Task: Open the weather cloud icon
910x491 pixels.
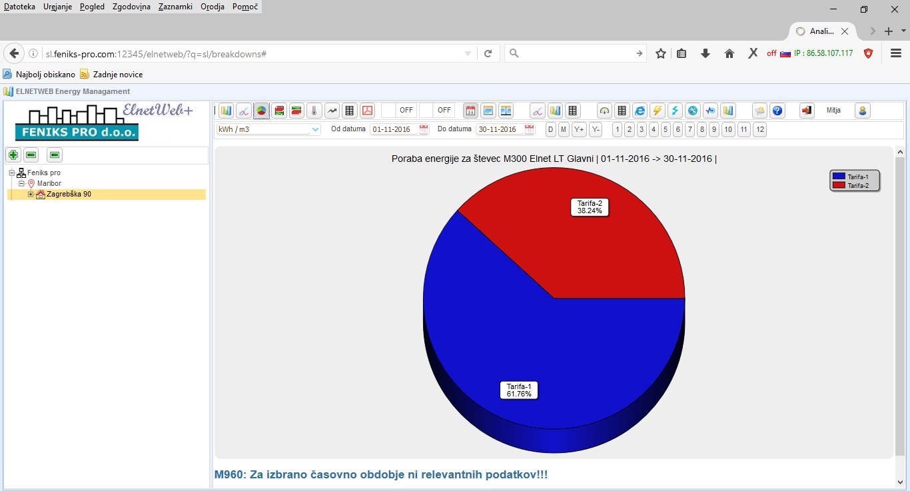Action: (x=759, y=111)
